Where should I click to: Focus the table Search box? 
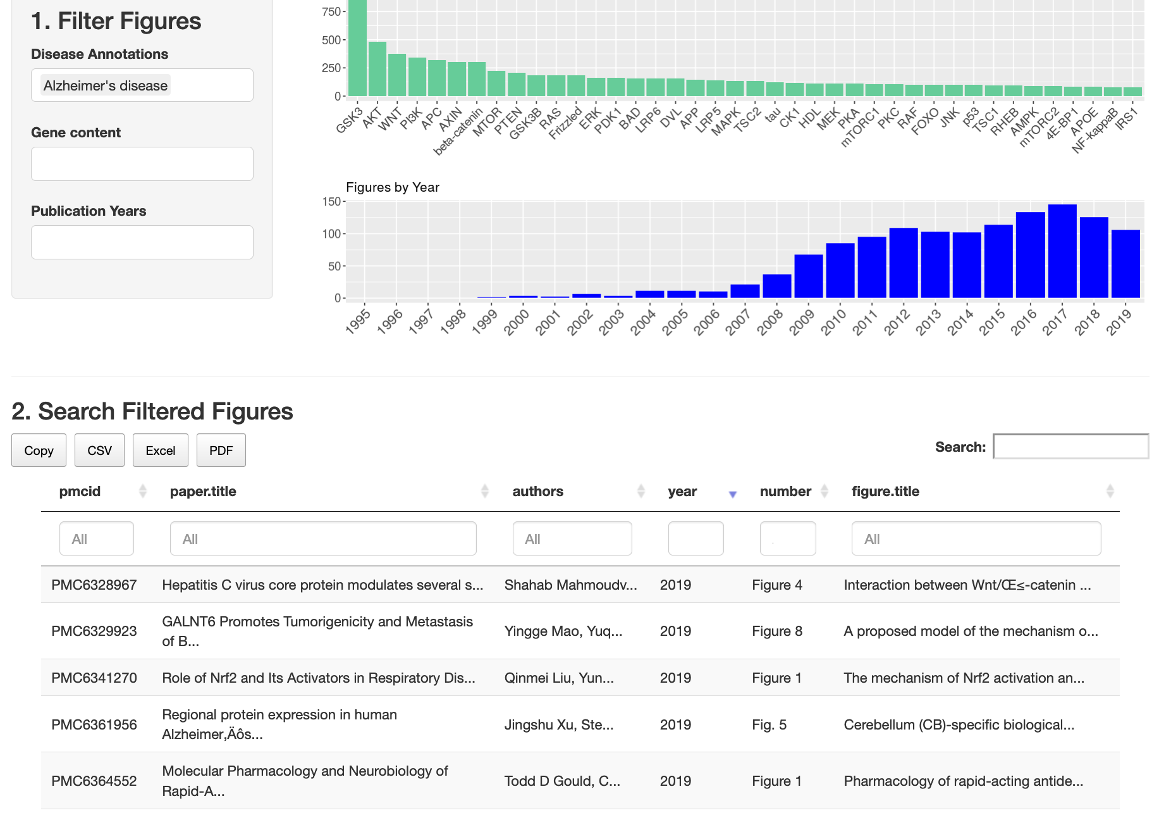(x=1070, y=447)
